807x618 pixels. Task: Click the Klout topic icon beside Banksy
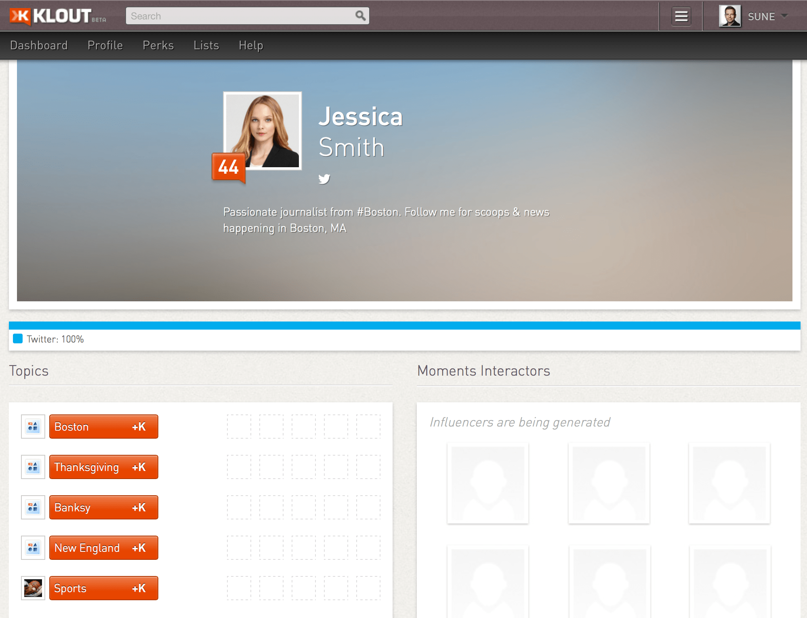[x=33, y=507]
